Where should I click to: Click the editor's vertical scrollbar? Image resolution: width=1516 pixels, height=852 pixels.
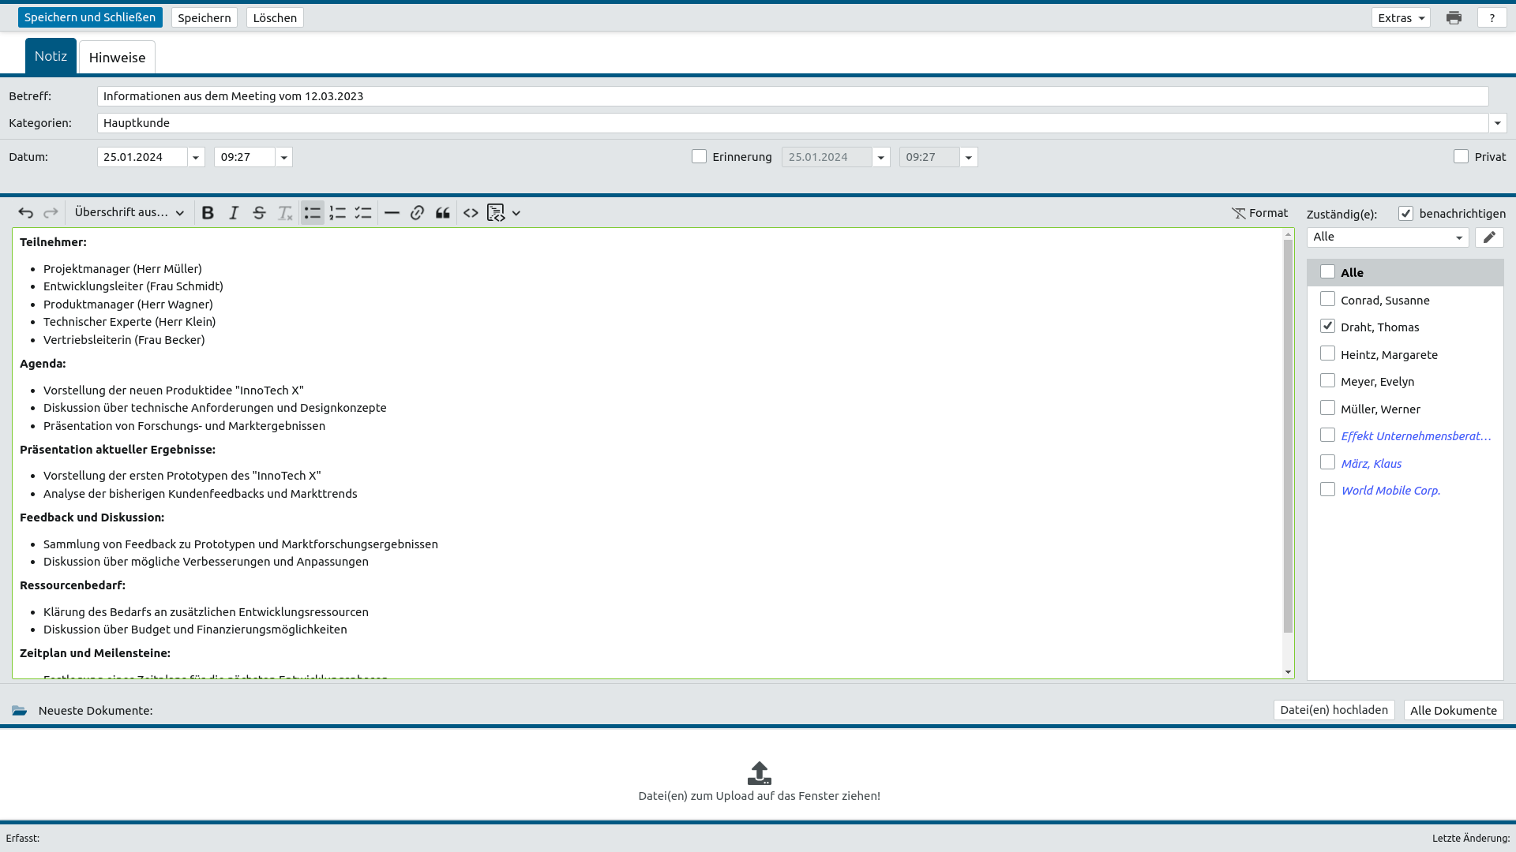(1288, 434)
